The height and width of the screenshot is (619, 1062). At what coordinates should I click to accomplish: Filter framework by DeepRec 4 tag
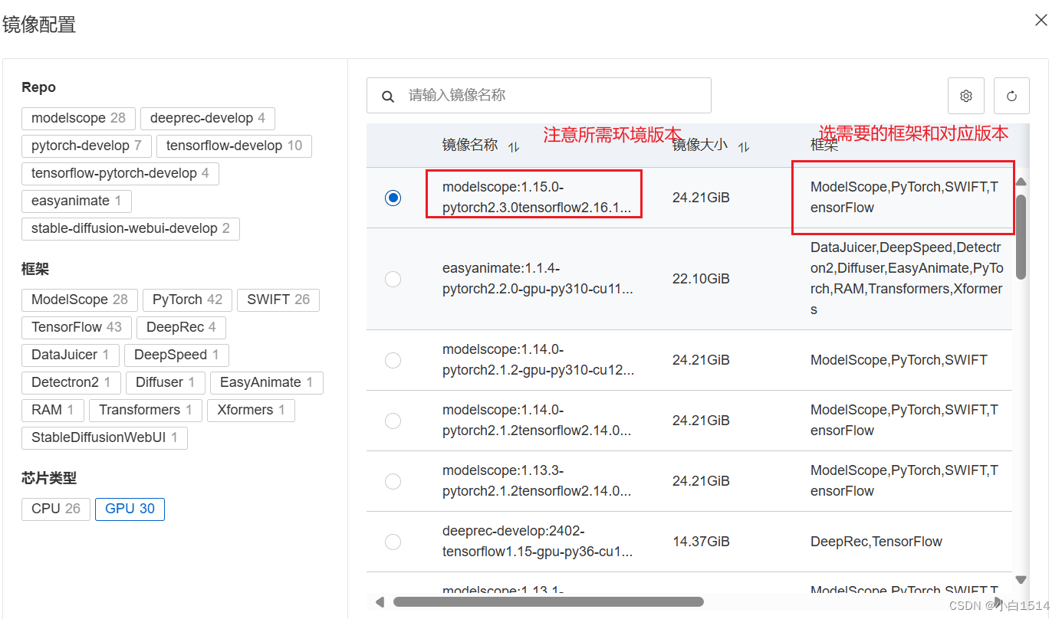(x=181, y=327)
